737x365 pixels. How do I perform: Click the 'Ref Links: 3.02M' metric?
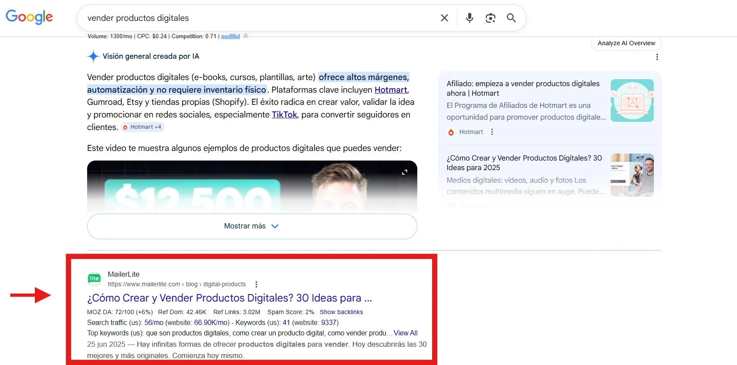237,312
